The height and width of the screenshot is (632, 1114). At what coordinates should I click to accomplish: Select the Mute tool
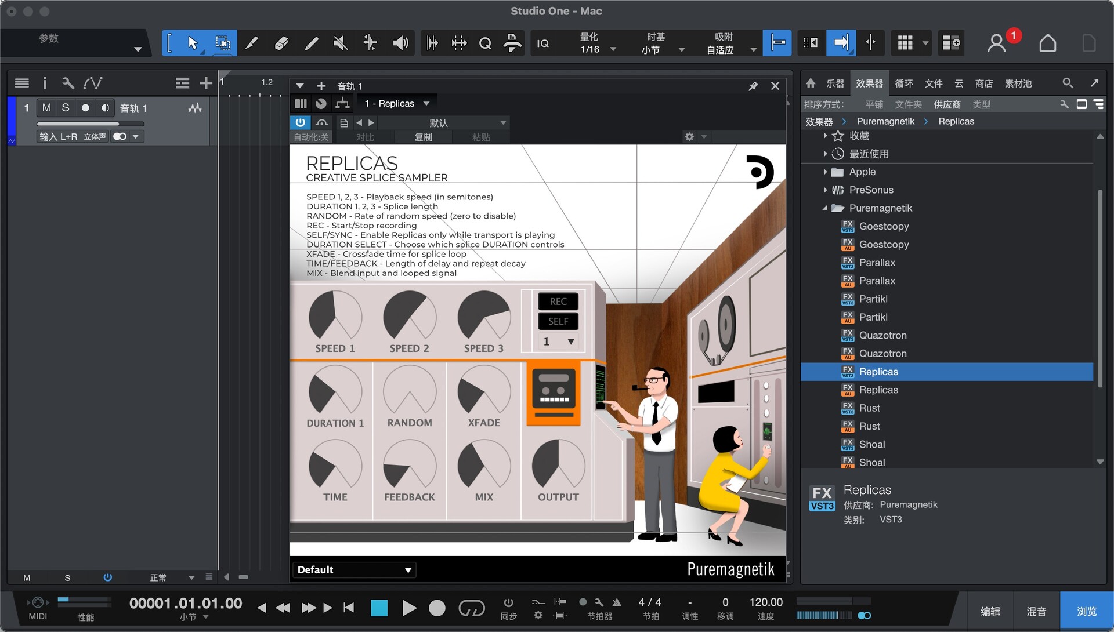(x=341, y=43)
